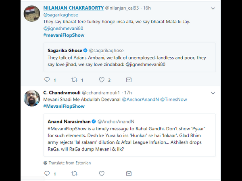
Task: Like C. Chandramouli's tweet
Action: click(102, 174)
